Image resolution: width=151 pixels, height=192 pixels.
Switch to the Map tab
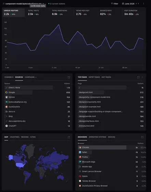pyautogui.click(x=6, y=137)
